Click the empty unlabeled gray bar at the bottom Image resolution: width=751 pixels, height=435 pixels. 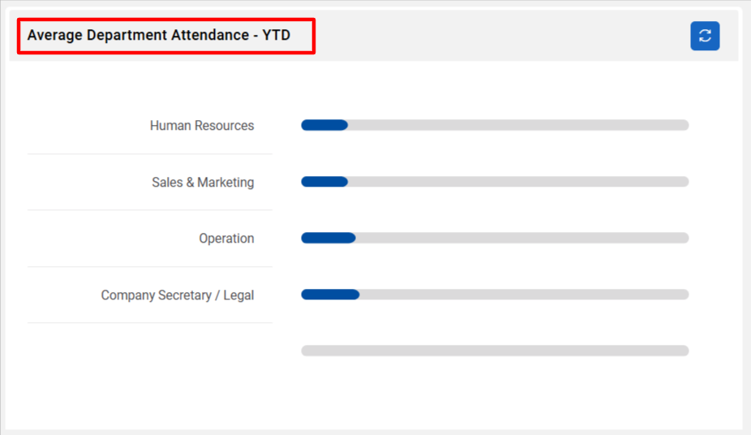tap(495, 351)
